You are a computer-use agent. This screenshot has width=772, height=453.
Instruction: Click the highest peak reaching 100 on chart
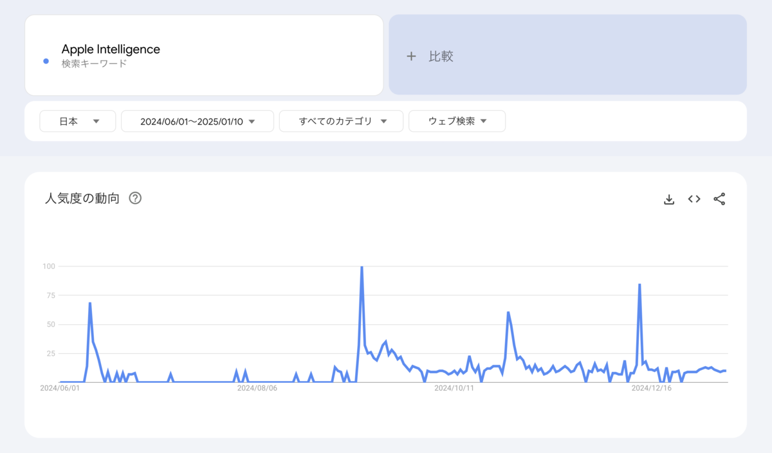(x=362, y=267)
